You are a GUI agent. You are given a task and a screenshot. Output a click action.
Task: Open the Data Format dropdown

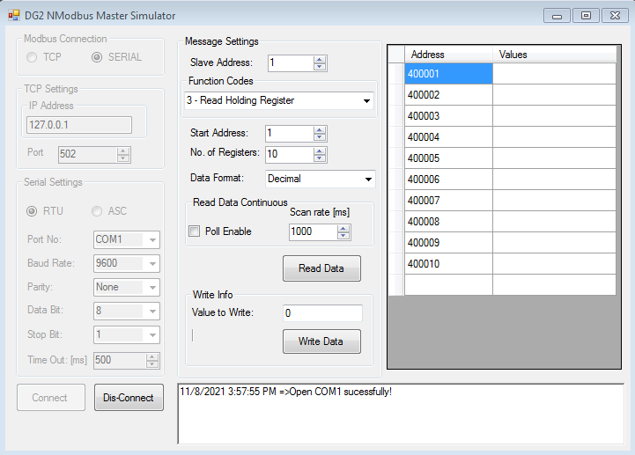368,179
